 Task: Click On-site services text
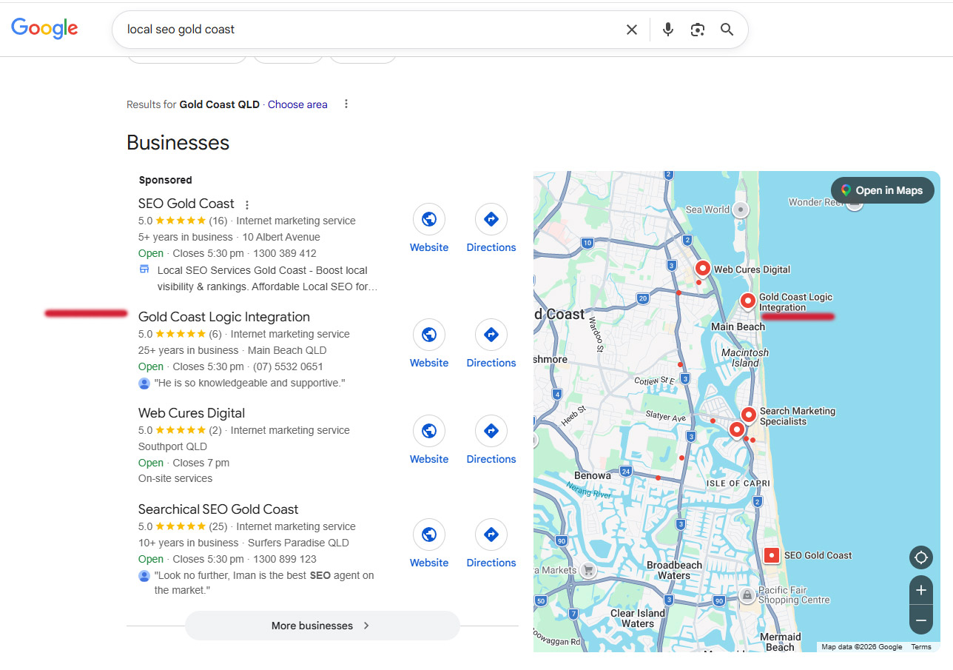point(175,478)
